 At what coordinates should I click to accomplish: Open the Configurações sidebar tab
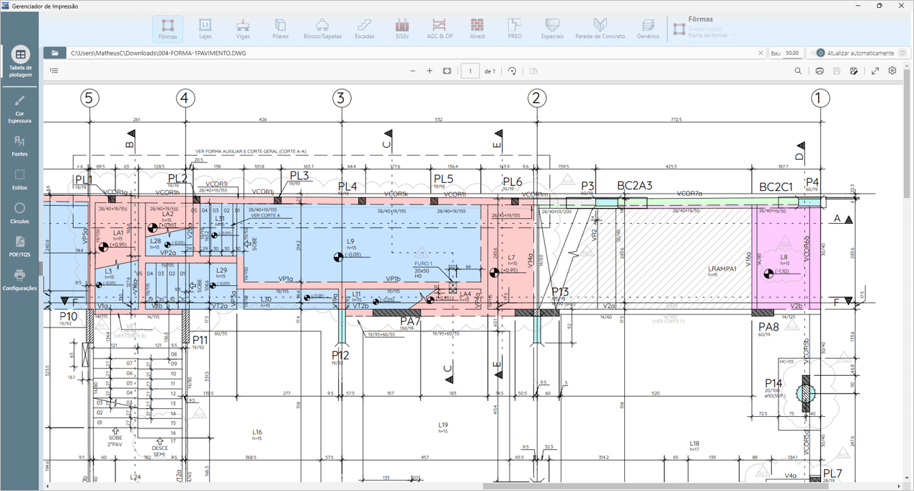click(x=19, y=280)
